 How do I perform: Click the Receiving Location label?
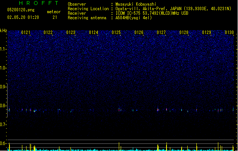(x=88, y=9)
